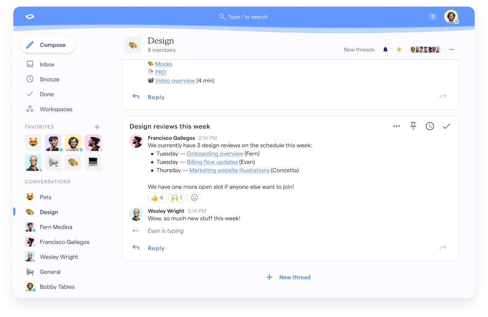Click the search bar at the top
Screen dimensions: 488x317
(x=243, y=17)
